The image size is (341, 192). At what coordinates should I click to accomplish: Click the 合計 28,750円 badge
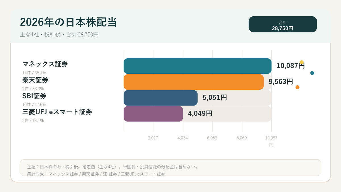click(x=283, y=24)
